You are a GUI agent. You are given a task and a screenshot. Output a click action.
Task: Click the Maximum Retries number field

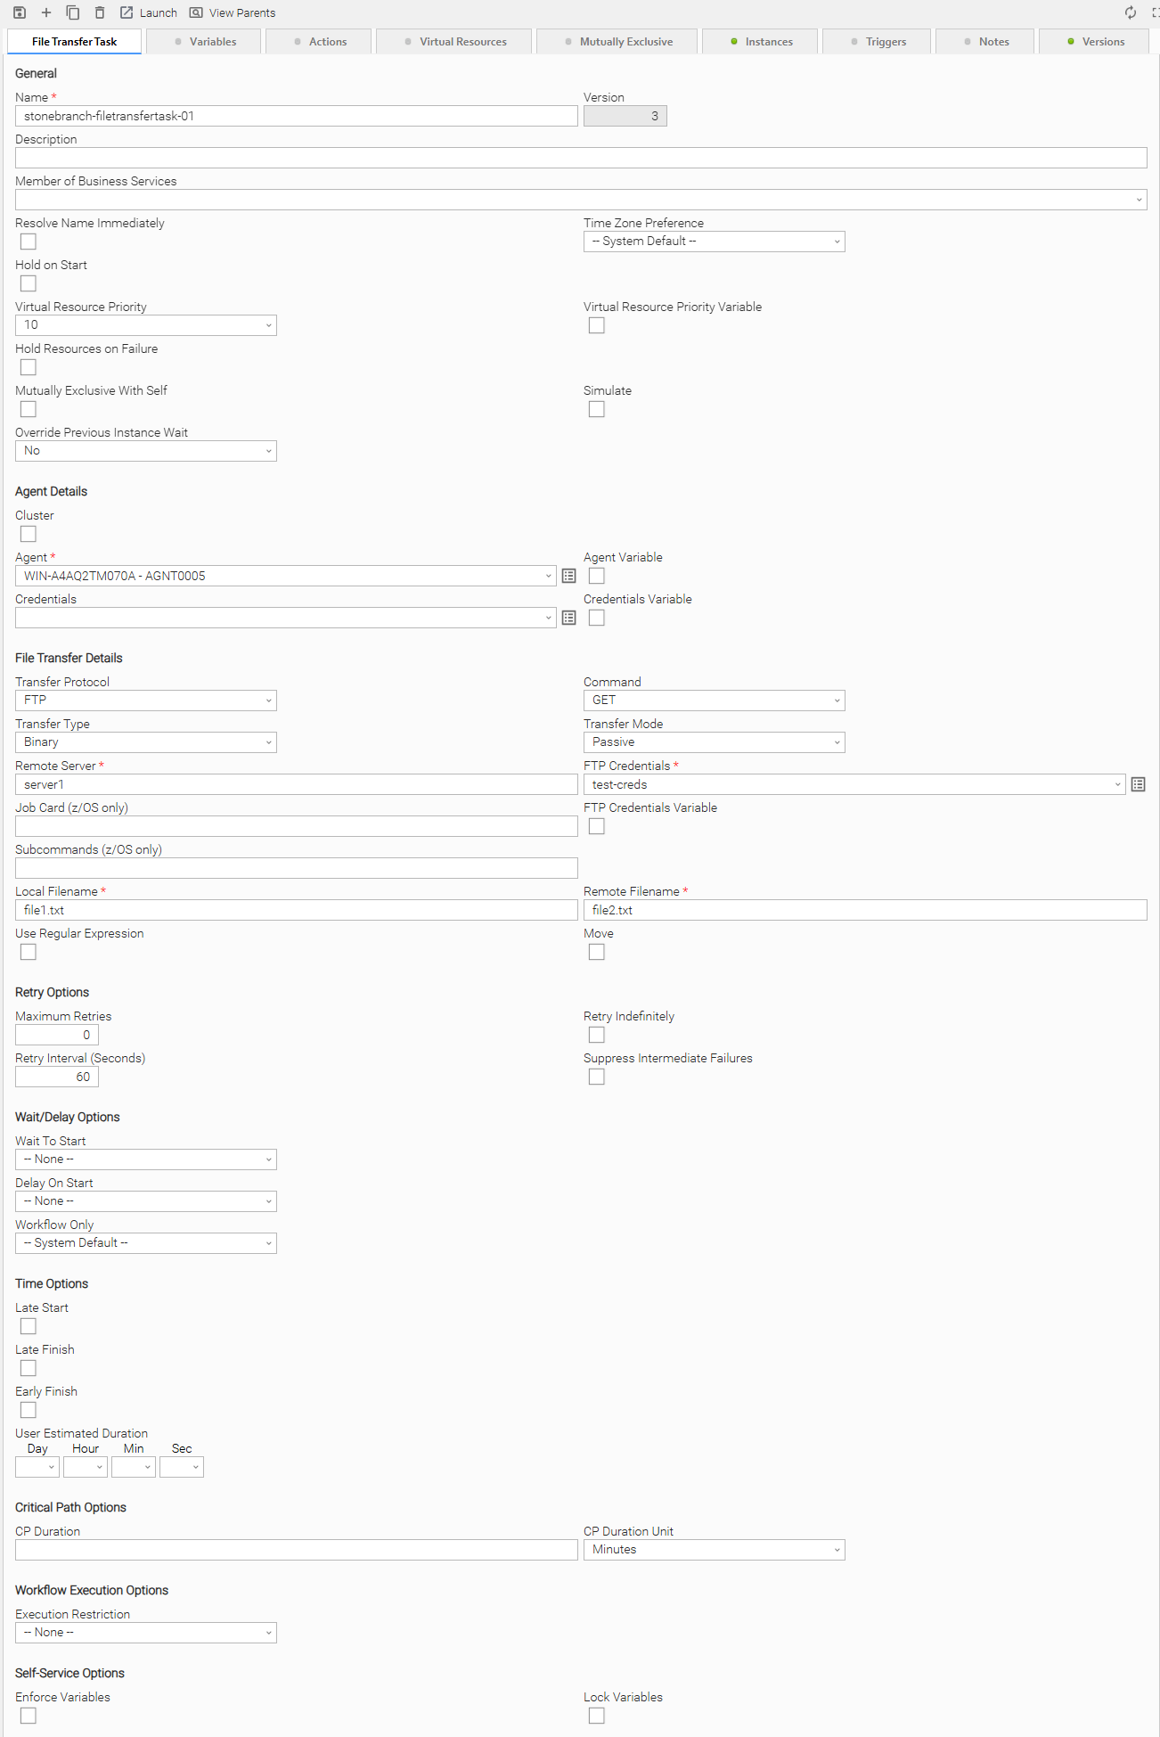click(x=57, y=1035)
